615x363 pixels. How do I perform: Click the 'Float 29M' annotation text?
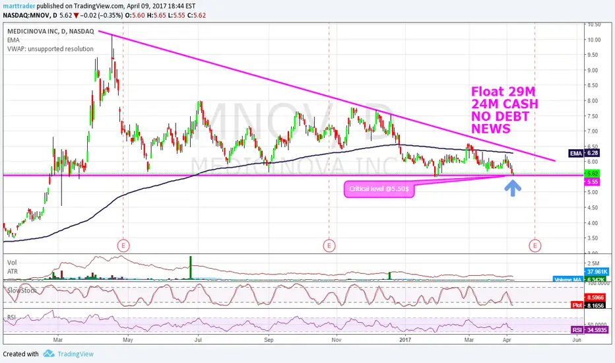click(503, 92)
